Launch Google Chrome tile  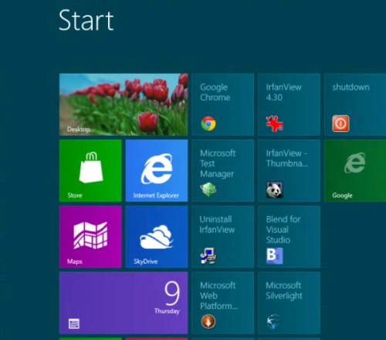[x=223, y=104]
